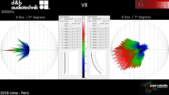
Task: Click row 3 dot button in left panel
Action: point(62,34)
